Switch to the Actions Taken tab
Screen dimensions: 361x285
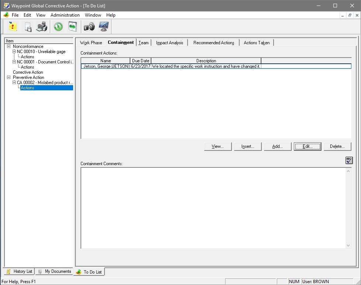pos(257,42)
